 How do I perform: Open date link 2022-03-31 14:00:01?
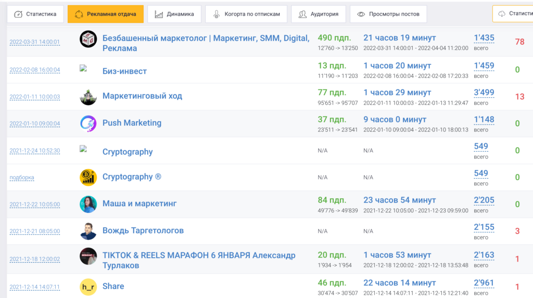point(34,43)
